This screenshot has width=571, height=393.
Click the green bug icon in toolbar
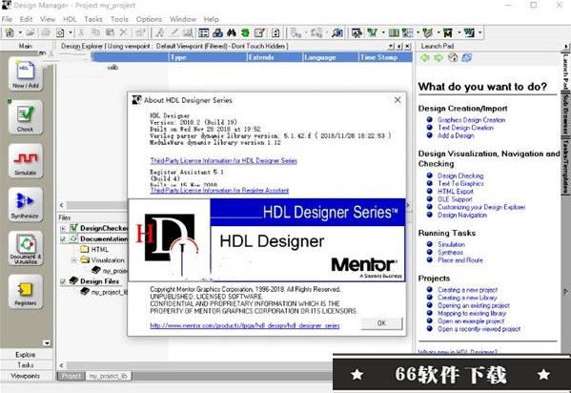pyautogui.click(x=245, y=32)
